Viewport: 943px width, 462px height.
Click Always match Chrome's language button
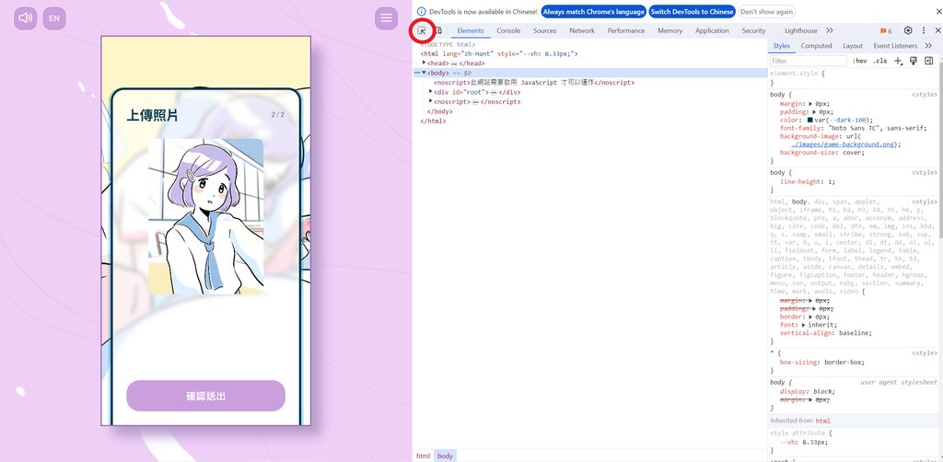point(592,12)
